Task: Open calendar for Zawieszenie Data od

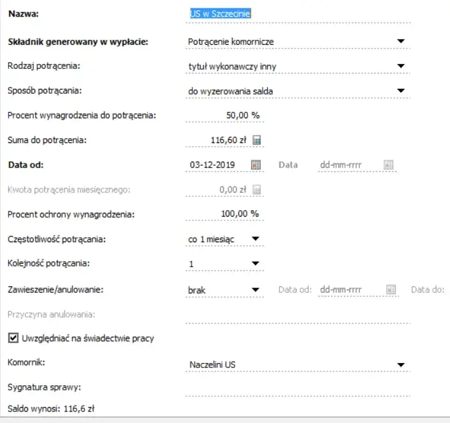Action: point(391,290)
